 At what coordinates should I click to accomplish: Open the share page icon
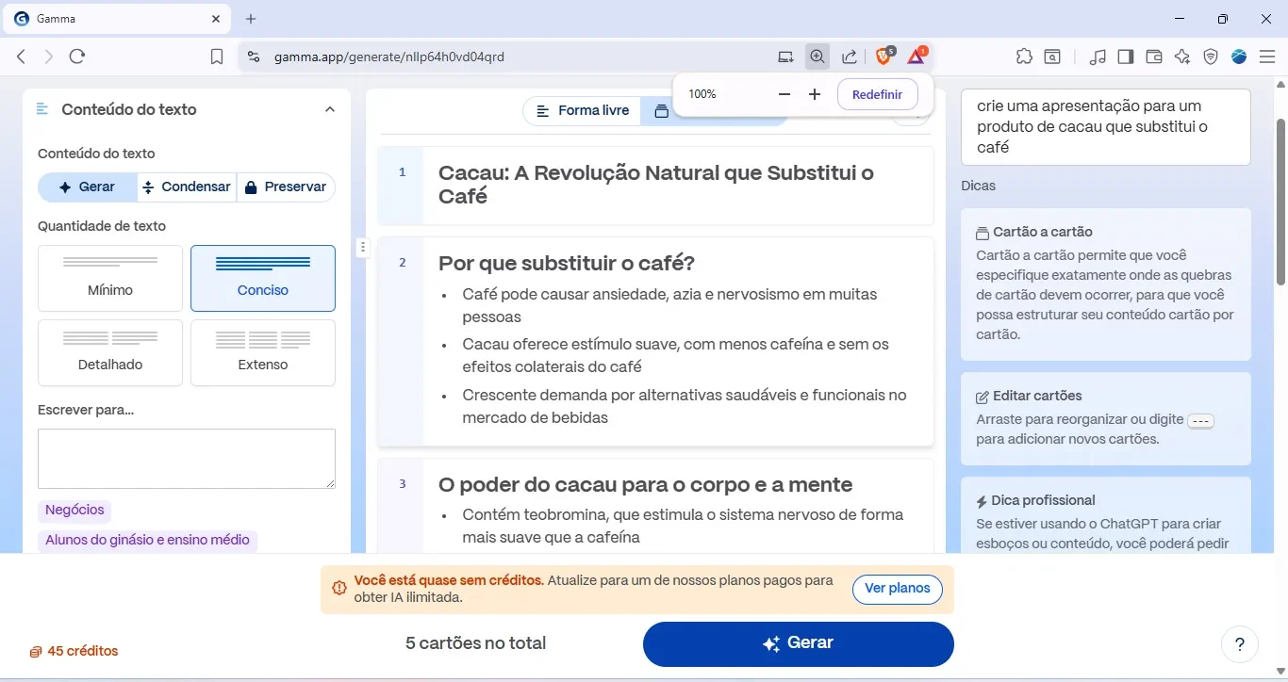click(850, 57)
